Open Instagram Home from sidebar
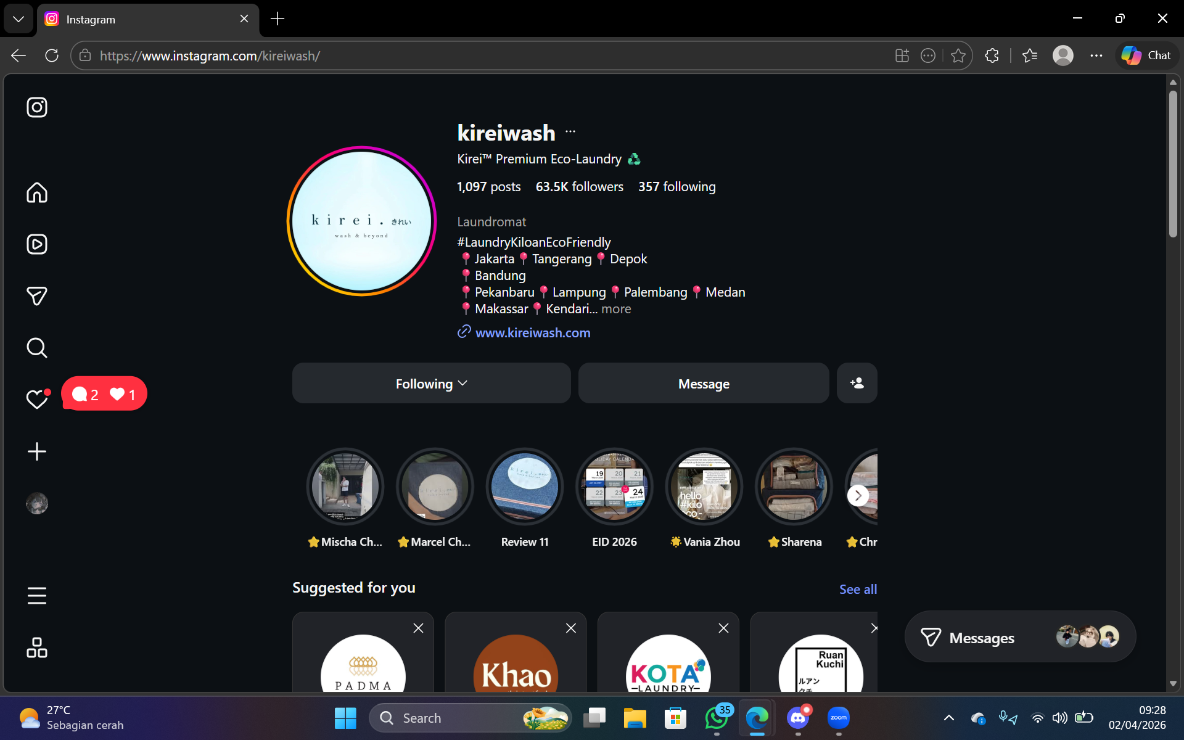This screenshot has height=740, width=1184. (x=37, y=192)
